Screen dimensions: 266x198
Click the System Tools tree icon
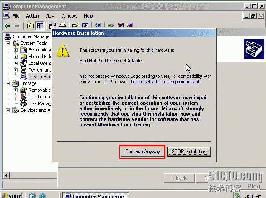(x=15, y=43)
